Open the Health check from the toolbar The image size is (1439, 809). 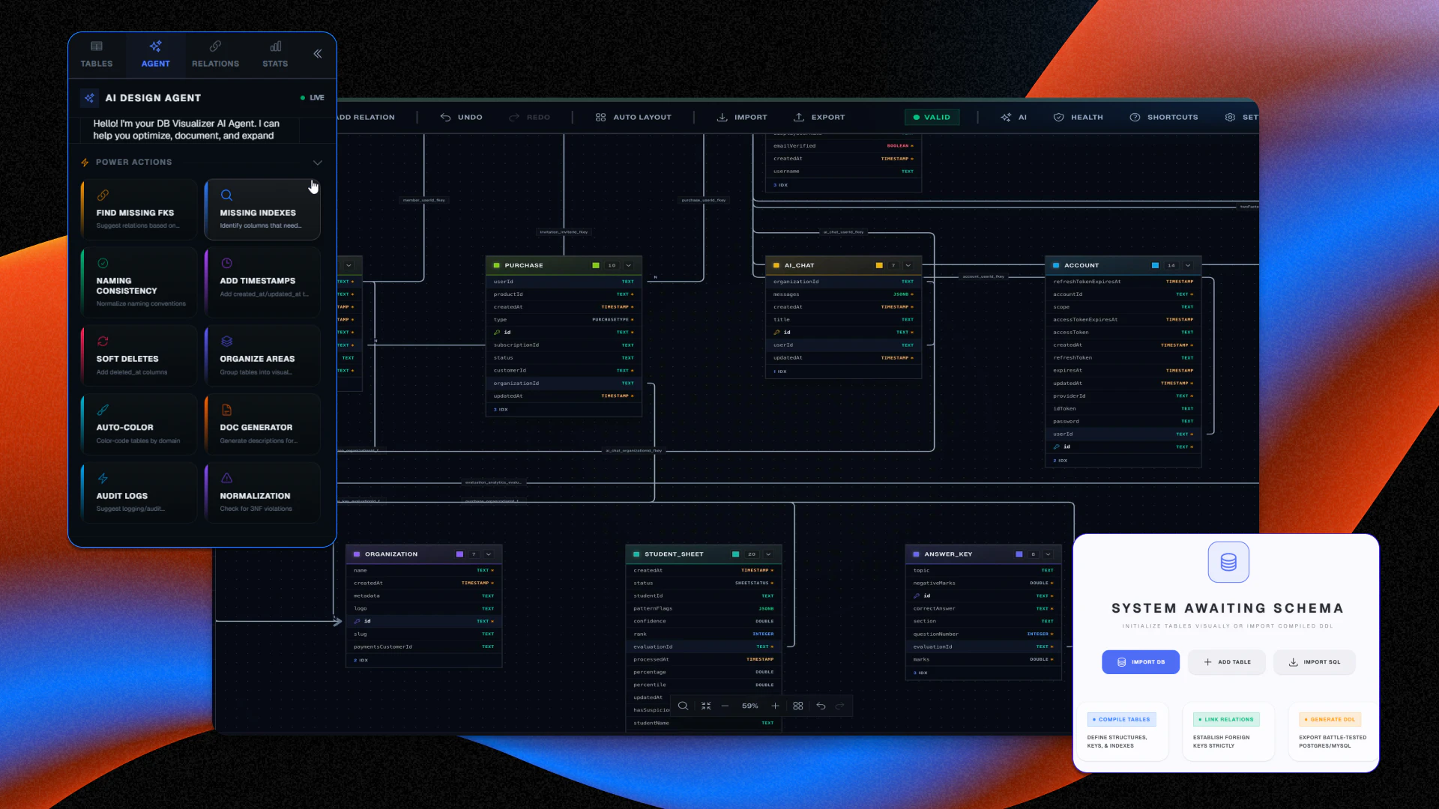1078,117
